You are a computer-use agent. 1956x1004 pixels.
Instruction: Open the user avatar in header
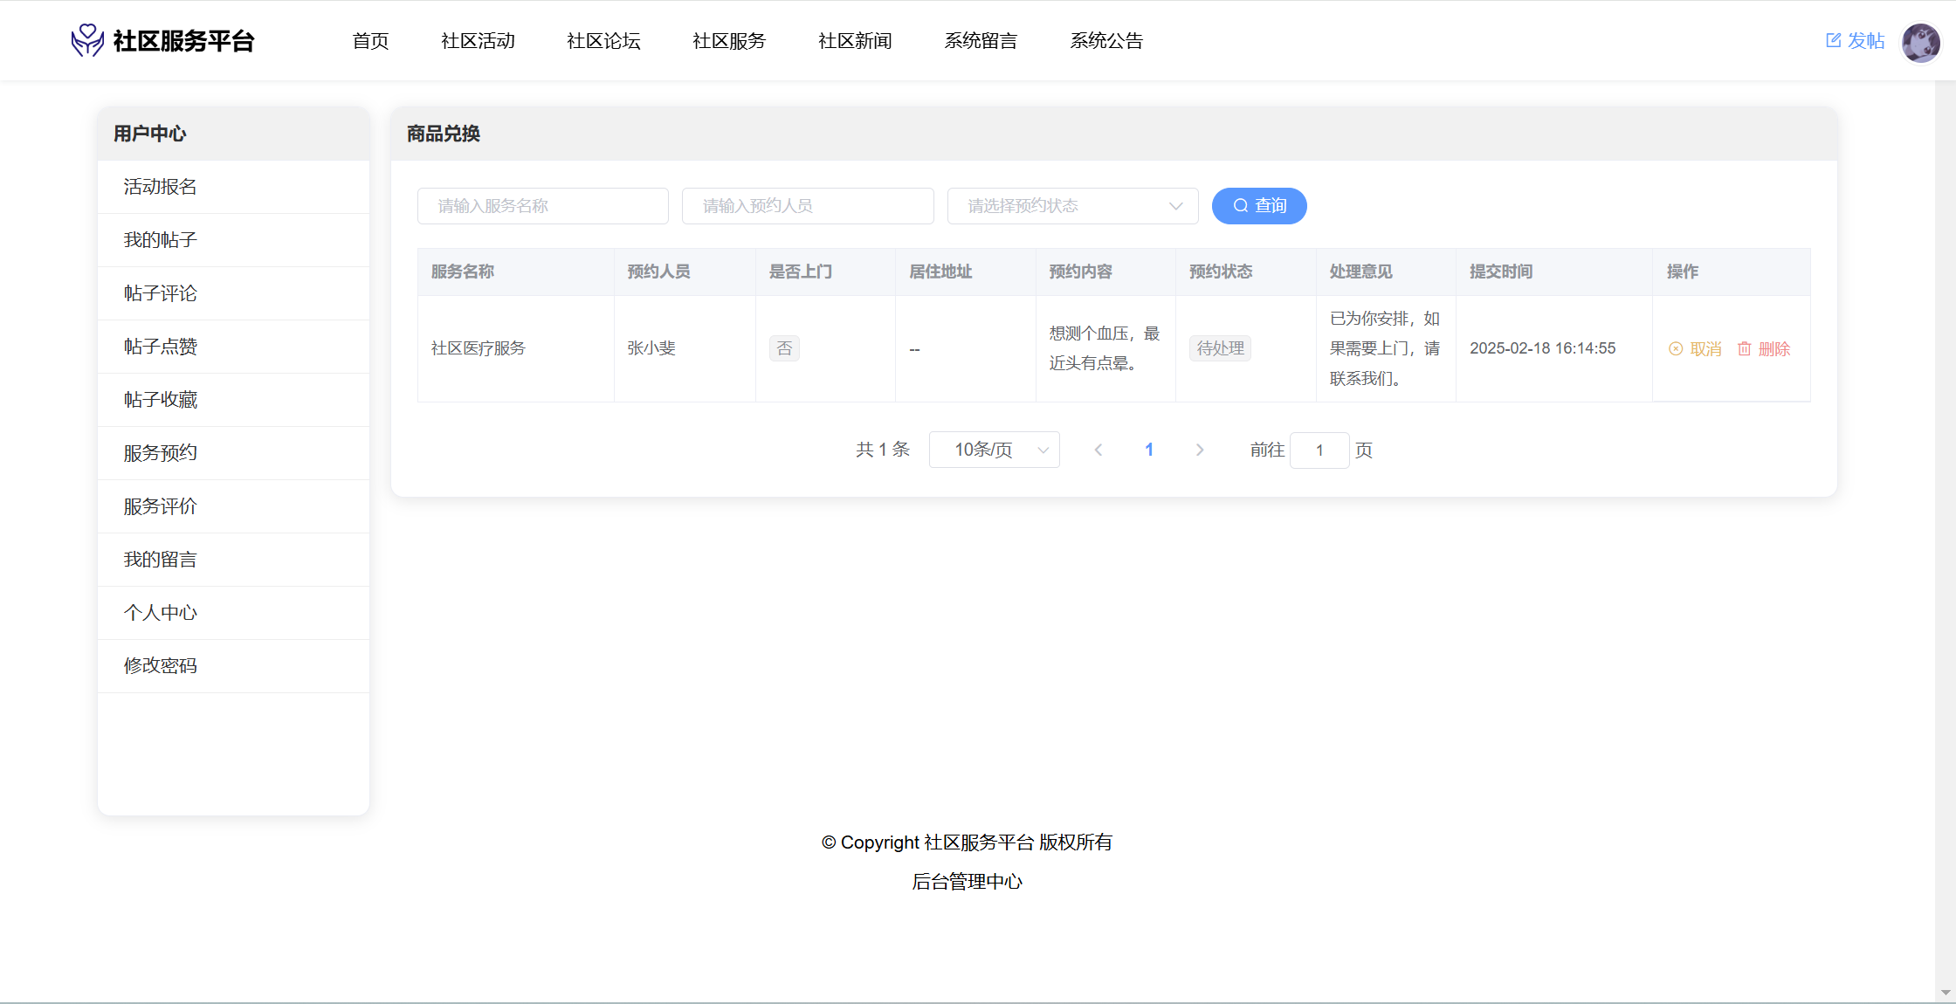coord(1920,41)
